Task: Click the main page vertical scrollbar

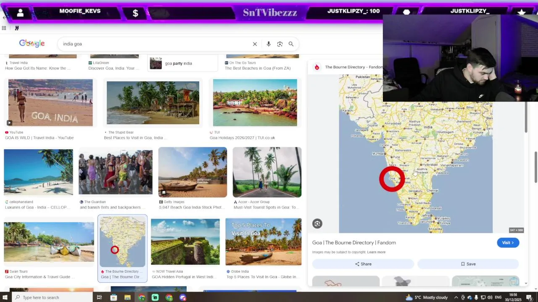Action: tap(536, 168)
